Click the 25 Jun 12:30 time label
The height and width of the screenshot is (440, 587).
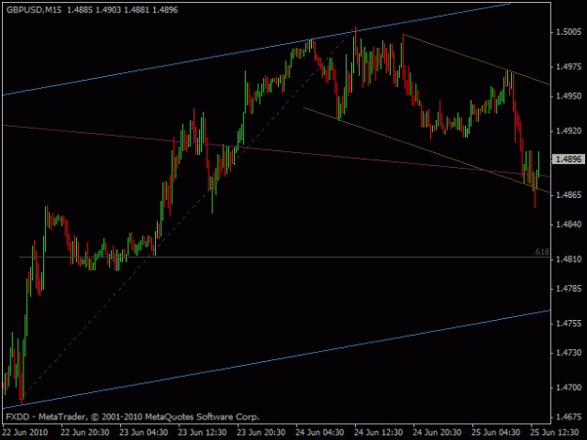(554, 432)
